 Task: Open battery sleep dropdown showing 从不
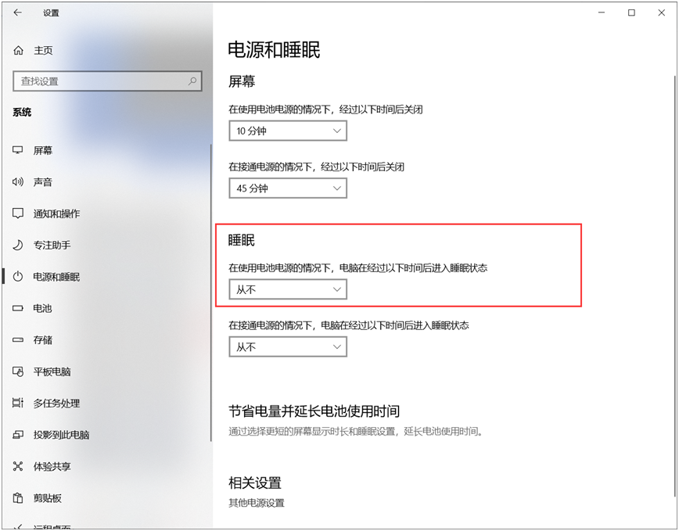pos(288,289)
